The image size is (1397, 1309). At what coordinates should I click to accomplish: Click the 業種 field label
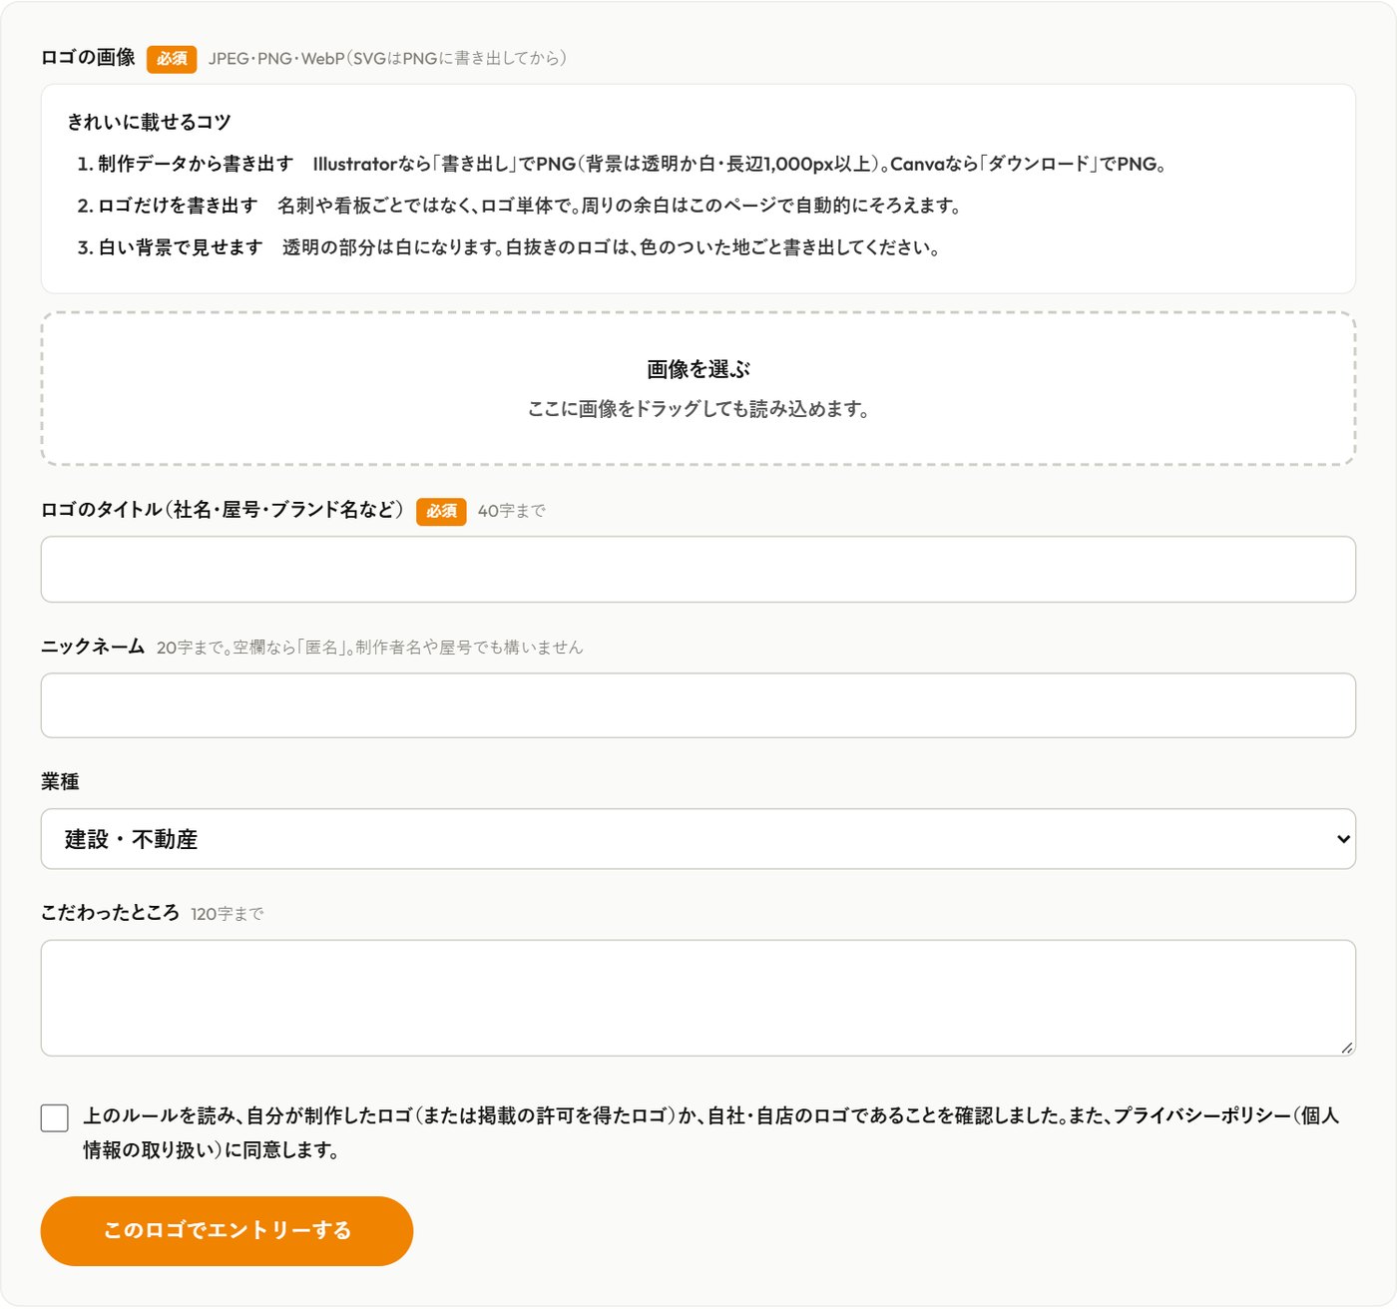[x=60, y=782]
